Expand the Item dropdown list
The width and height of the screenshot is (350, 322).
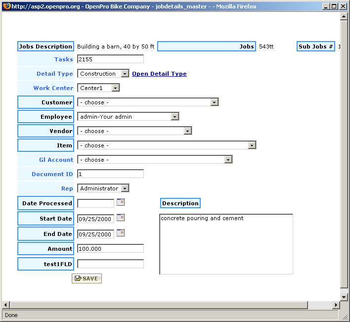[x=252, y=145]
